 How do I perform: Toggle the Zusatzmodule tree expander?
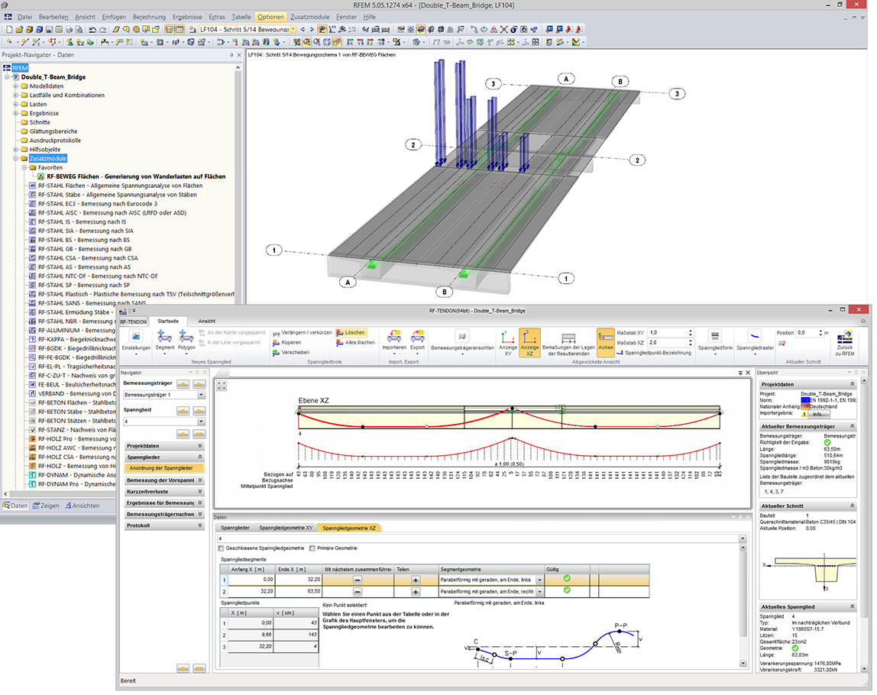[15, 159]
